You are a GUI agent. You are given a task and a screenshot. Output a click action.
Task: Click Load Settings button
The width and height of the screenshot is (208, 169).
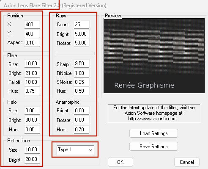[153, 133]
